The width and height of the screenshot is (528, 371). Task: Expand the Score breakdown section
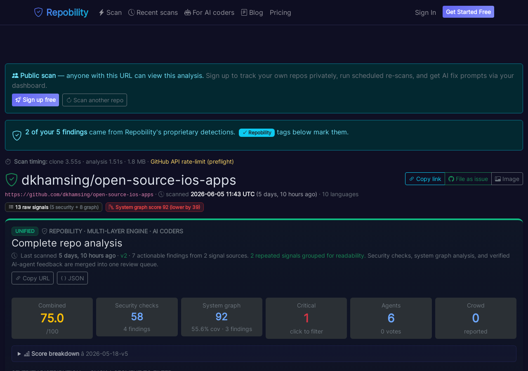point(264,354)
